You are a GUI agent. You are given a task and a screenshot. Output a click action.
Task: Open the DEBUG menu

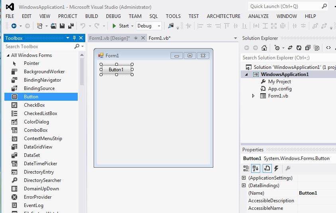coord(113,16)
